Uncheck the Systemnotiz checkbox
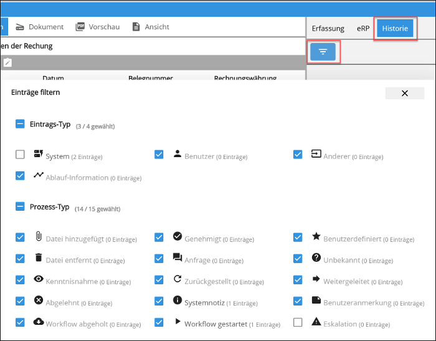This screenshot has height=341, width=436. click(159, 301)
